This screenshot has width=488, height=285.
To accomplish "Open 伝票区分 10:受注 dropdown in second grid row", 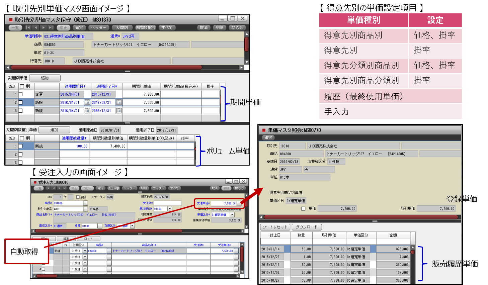I will click(x=85, y=257).
